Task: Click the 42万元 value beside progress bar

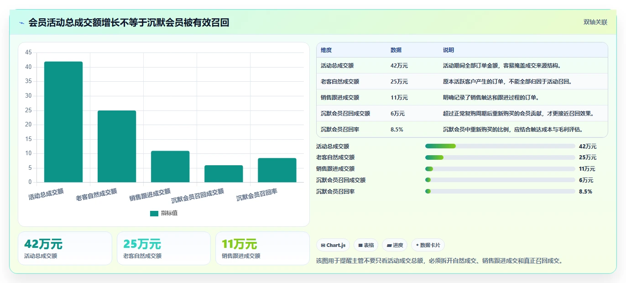Action: tap(588, 146)
